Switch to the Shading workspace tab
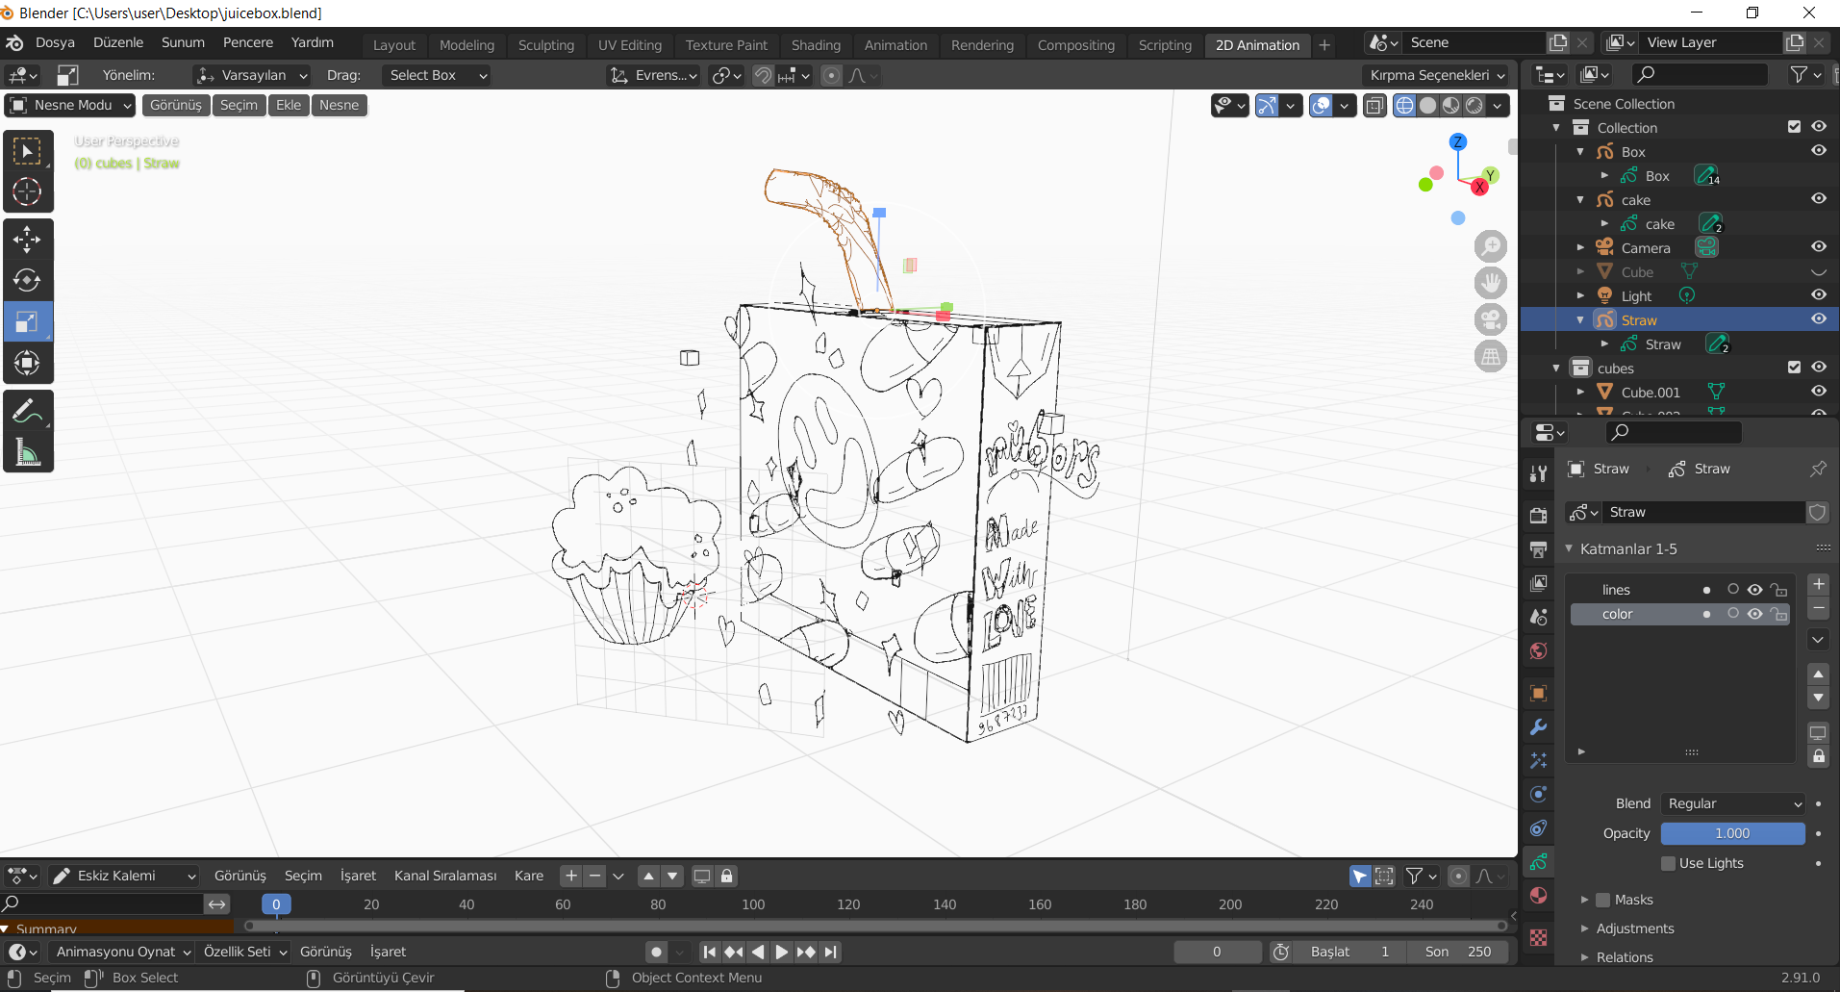The height and width of the screenshot is (992, 1840). coord(816,45)
